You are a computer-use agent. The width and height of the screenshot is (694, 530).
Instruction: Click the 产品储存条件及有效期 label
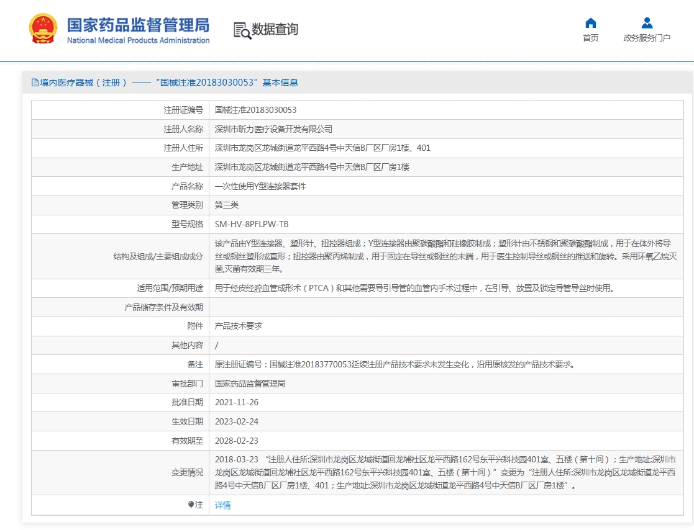pyautogui.click(x=164, y=307)
